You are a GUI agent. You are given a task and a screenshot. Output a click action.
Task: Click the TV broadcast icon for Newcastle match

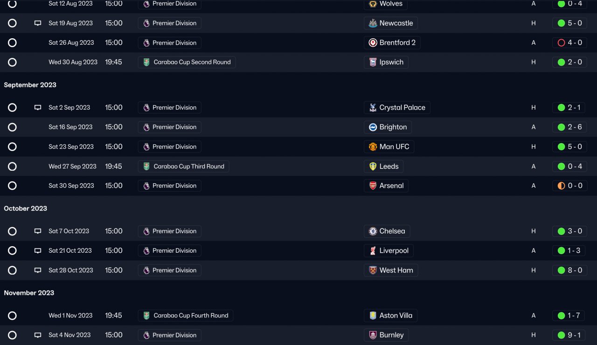point(38,23)
